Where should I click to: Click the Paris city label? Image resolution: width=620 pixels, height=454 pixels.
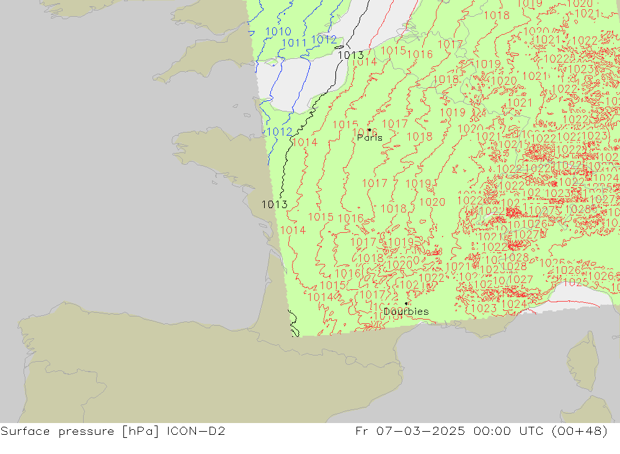pos(370,138)
